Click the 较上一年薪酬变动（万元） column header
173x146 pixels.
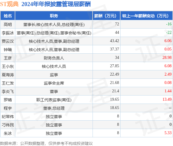tap(146, 16)
